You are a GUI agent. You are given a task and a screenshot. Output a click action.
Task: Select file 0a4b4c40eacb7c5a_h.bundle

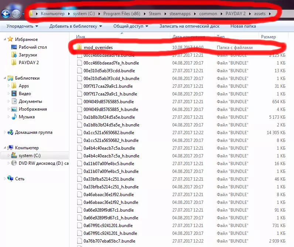pyautogui.click(x=112, y=156)
